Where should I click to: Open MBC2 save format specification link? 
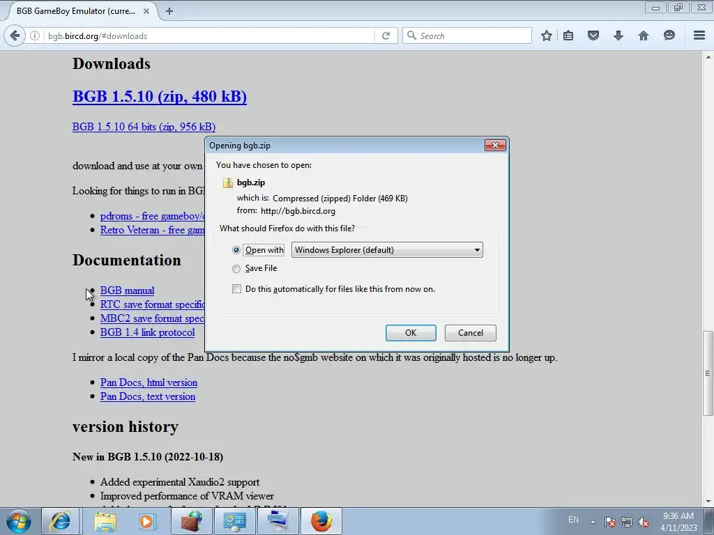click(x=152, y=318)
